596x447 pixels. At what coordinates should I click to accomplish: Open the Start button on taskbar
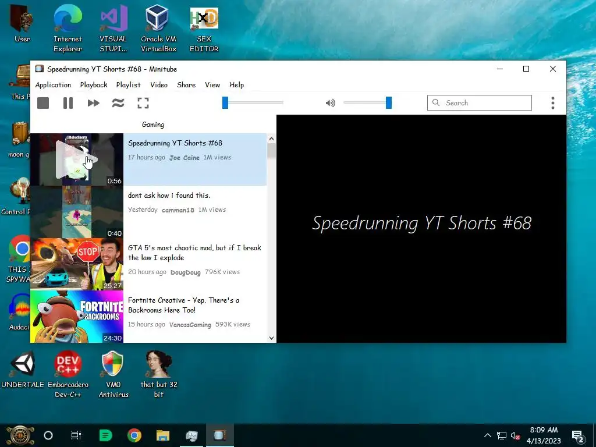(x=20, y=435)
